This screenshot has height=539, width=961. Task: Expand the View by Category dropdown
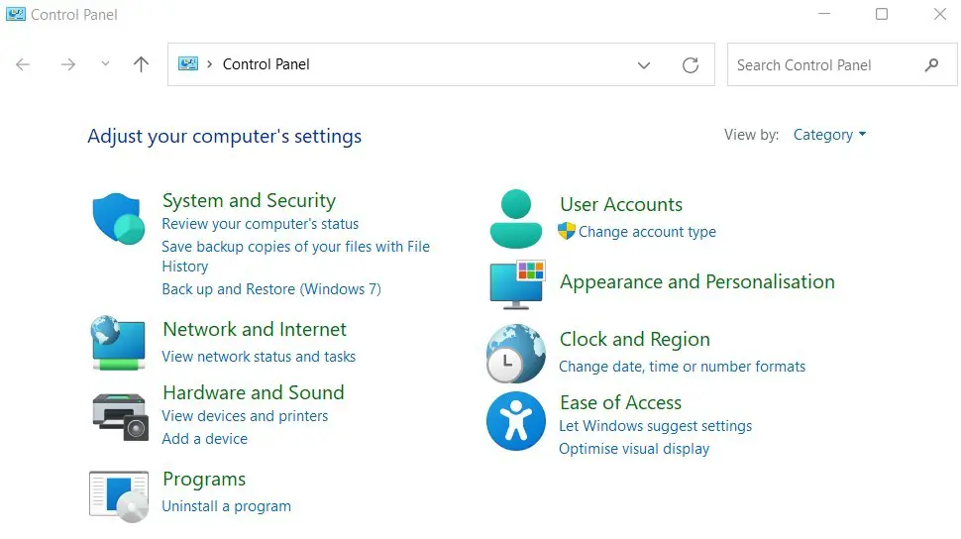[830, 135]
